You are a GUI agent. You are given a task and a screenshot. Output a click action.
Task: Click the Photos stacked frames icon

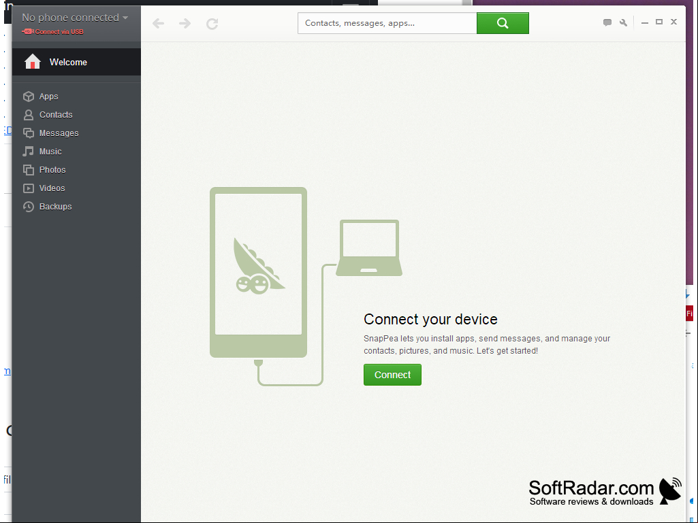pyautogui.click(x=29, y=170)
